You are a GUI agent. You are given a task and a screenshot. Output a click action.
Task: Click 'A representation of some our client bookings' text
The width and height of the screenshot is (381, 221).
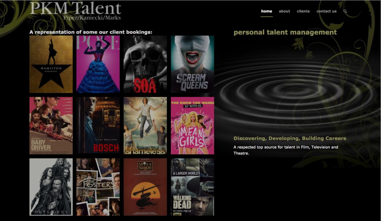(x=91, y=32)
